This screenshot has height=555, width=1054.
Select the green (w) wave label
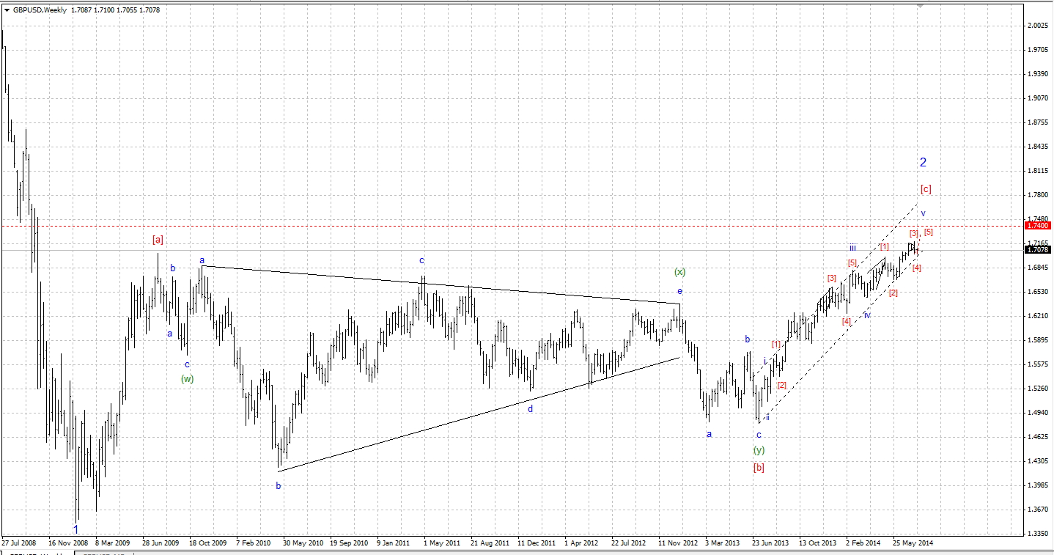pos(187,378)
